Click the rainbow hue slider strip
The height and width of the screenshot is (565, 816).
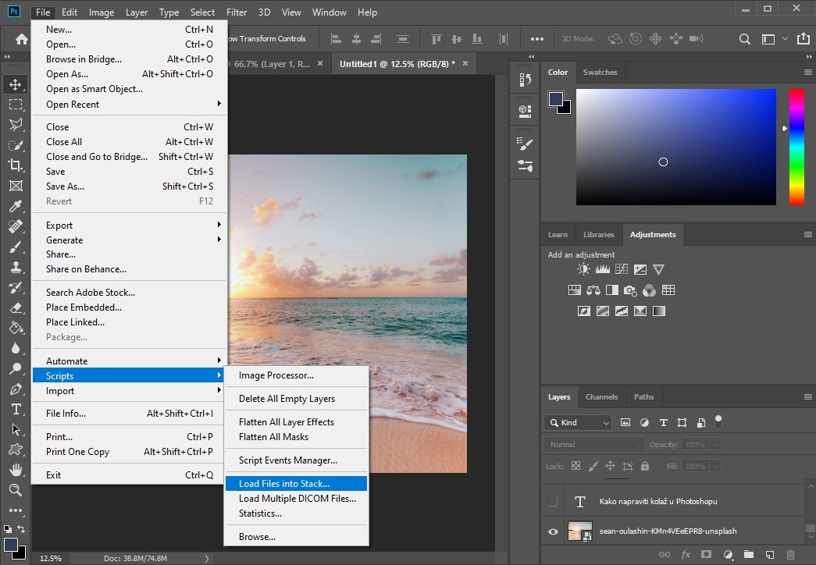(x=796, y=147)
